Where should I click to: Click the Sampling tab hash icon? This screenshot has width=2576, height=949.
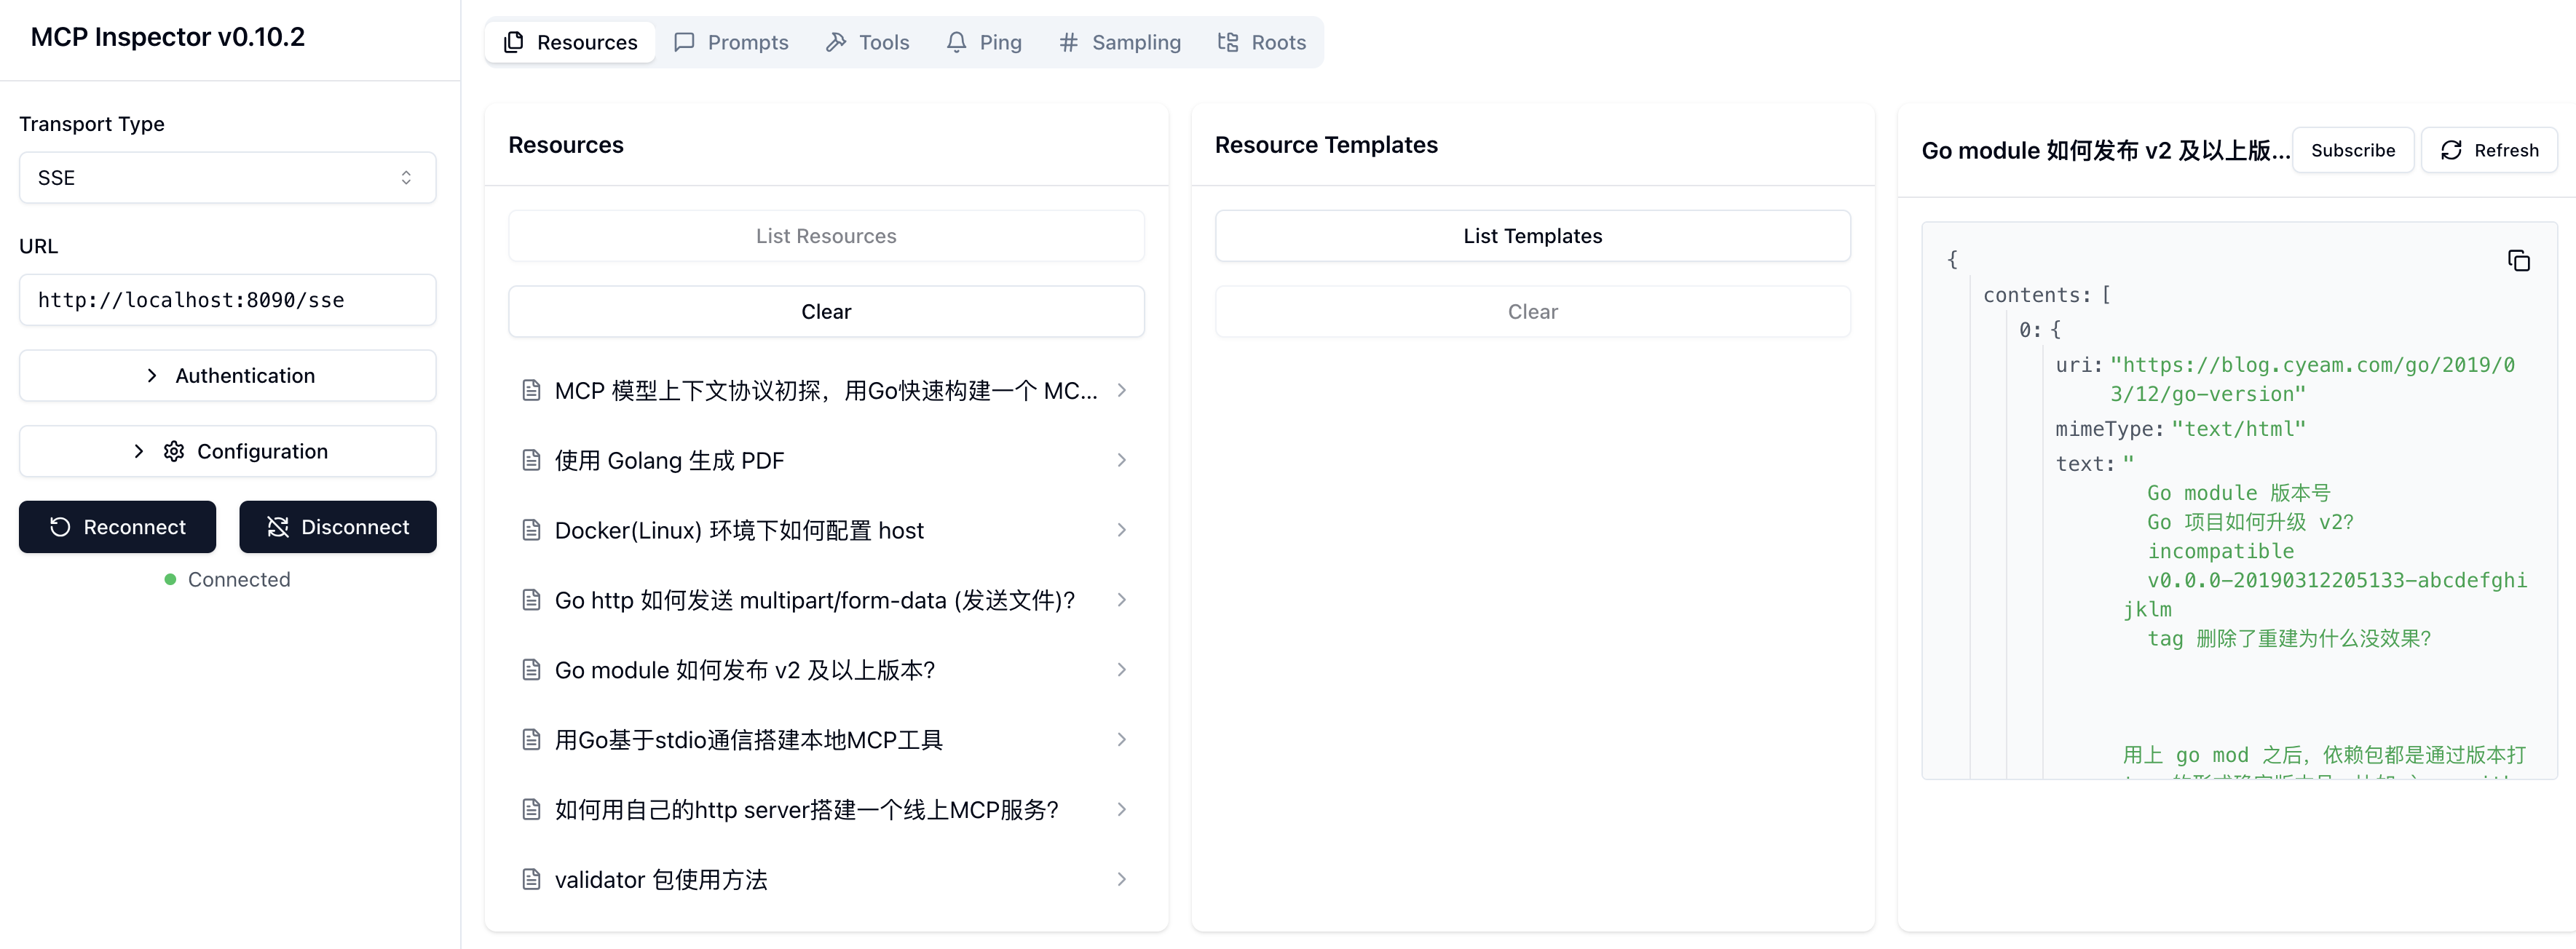tap(1068, 42)
